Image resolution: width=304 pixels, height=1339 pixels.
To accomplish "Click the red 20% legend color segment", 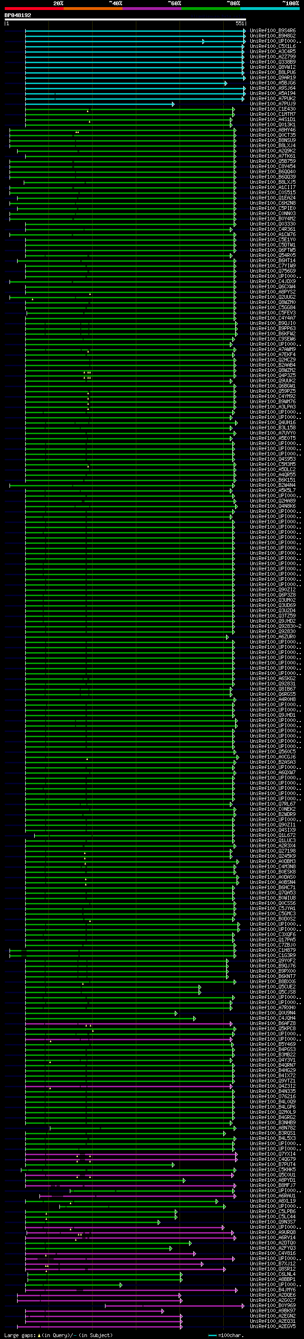I will 34,9.
